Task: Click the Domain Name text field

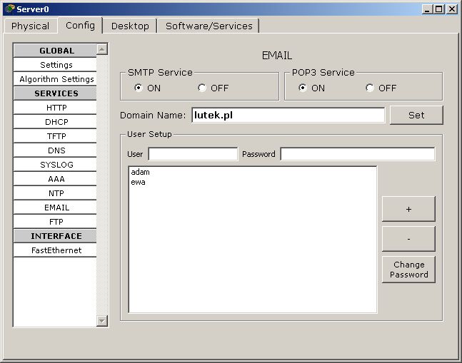Action: point(288,115)
